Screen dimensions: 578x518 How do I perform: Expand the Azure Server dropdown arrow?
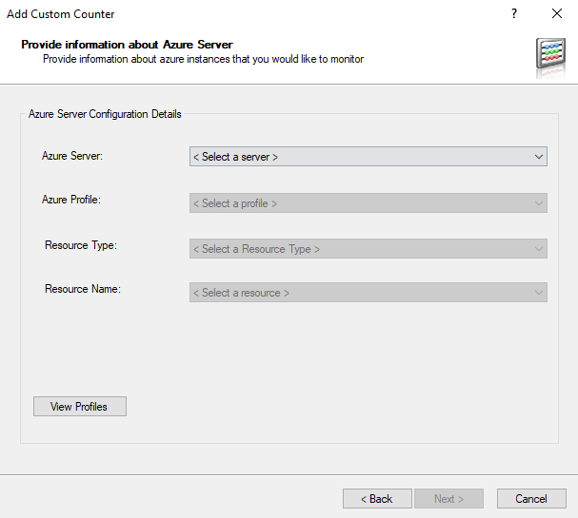point(539,157)
